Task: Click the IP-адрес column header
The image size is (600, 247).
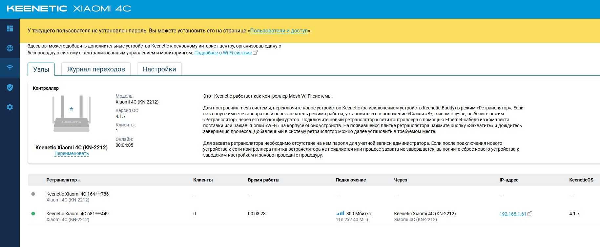Action: 509,180
